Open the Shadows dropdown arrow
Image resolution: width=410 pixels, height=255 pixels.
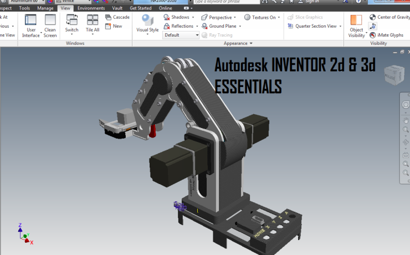(193, 17)
